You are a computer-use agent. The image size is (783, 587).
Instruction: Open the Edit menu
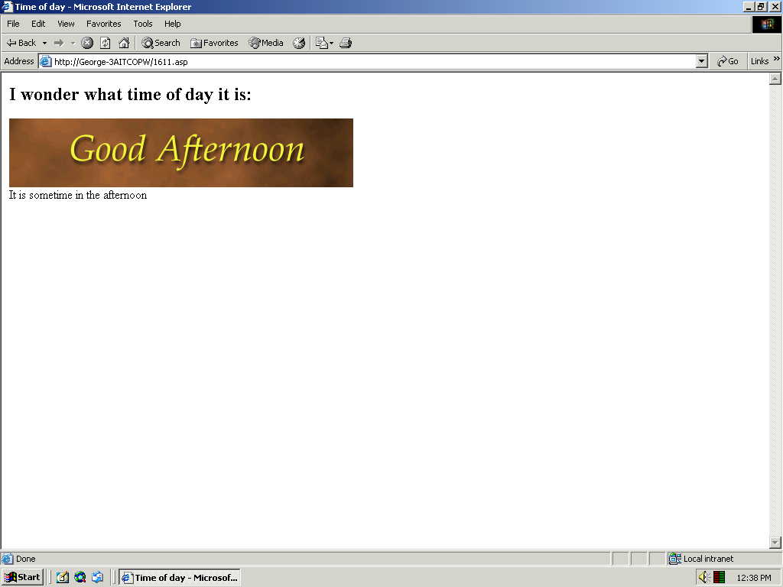[x=38, y=24]
